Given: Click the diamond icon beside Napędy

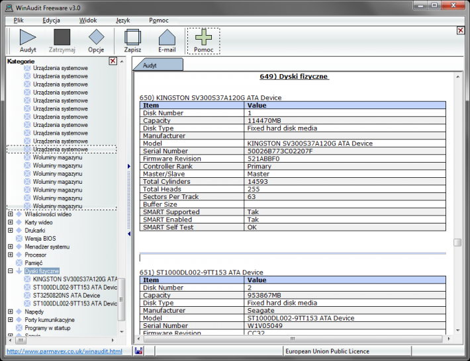Looking at the screenshot, I should point(19,311).
